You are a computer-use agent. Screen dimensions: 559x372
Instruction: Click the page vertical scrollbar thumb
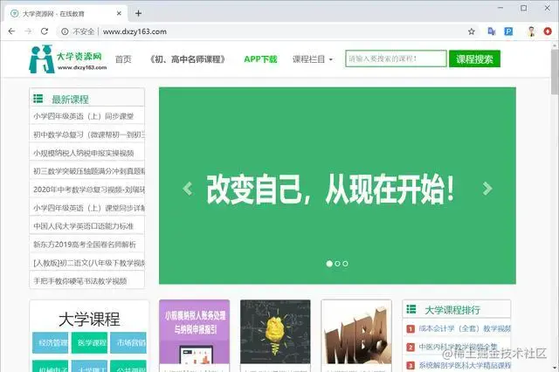[x=555, y=72]
